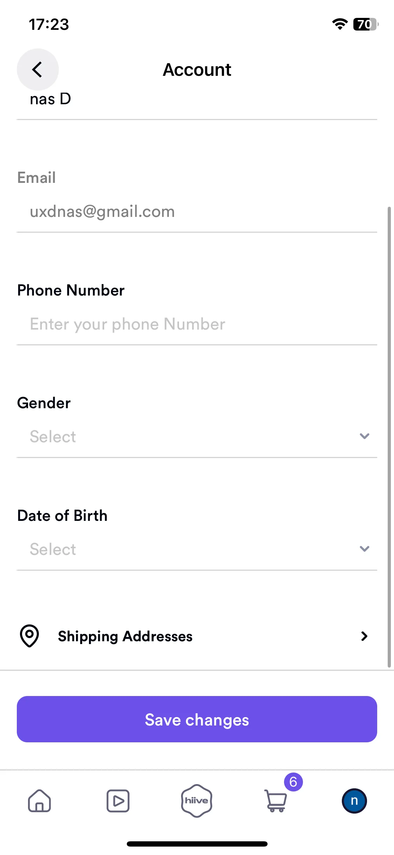Tap the location pin icon
Screen dimensions: 394x855
[x=30, y=636]
